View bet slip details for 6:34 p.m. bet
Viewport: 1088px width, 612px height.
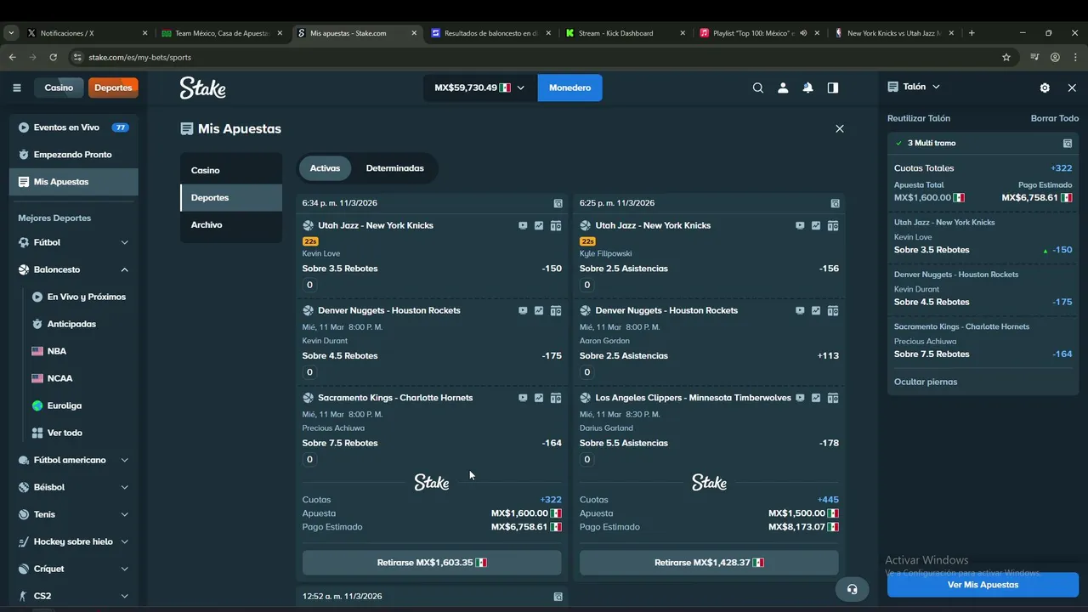pyautogui.click(x=558, y=203)
